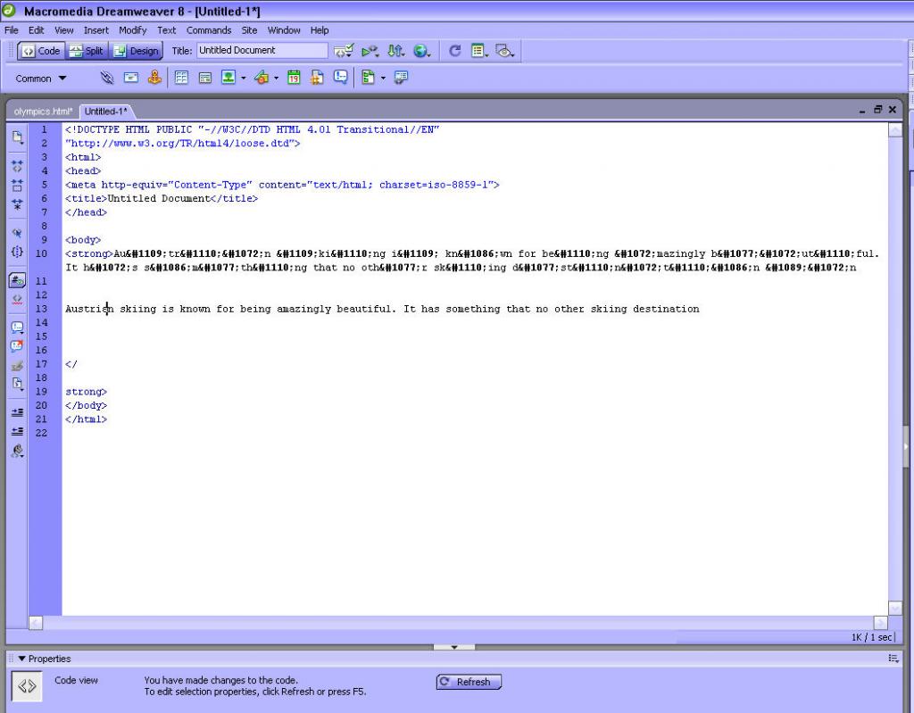This screenshot has width=914, height=713.
Task: Open the File management (up/down arrows) menu
Action: point(395,51)
